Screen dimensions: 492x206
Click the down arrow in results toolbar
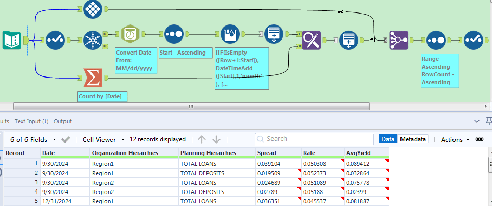216,139
